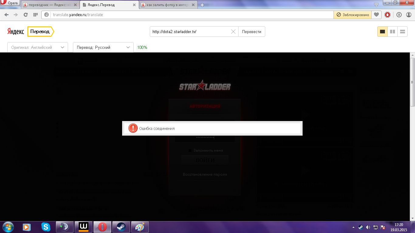Open the downloads icon
Image resolution: width=415 pixels, height=233 pixels.
click(399, 15)
